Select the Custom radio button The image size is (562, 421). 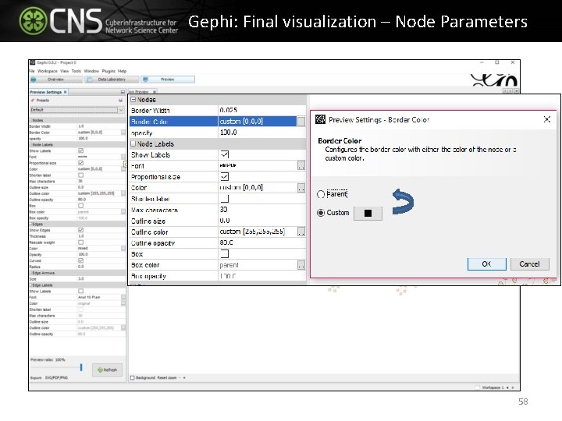(x=321, y=213)
